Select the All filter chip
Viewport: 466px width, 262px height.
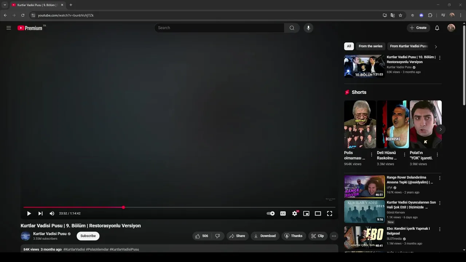click(x=349, y=46)
